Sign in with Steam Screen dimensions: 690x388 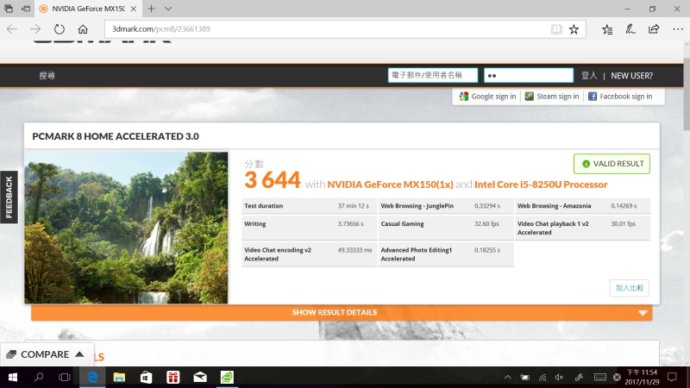[x=552, y=97]
